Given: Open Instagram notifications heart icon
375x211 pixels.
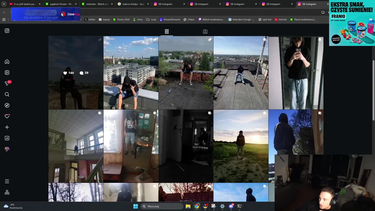Looking at the screenshot, I should coord(7,116).
